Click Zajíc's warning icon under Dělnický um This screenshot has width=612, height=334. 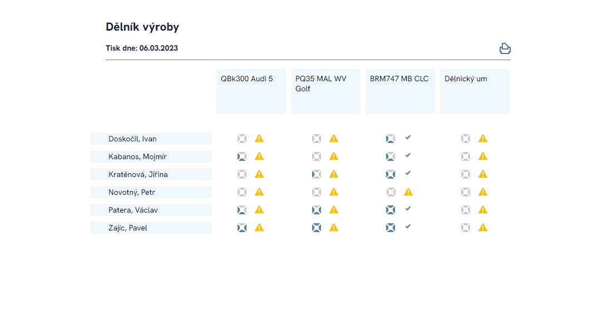pyautogui.click(x=483, y=228)
